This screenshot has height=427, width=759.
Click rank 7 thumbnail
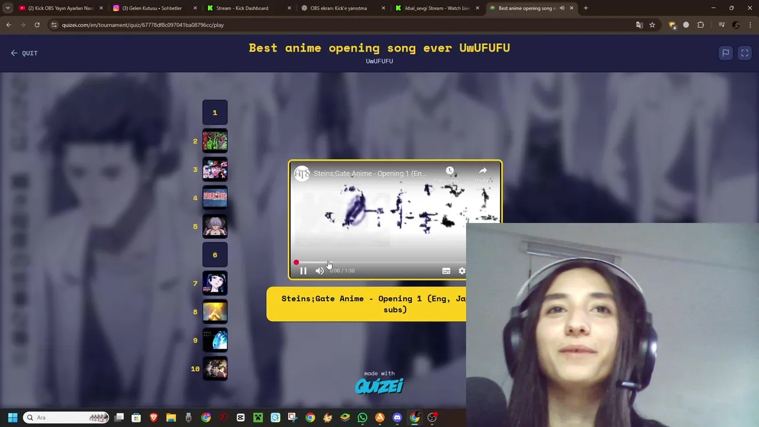(215, 283)
